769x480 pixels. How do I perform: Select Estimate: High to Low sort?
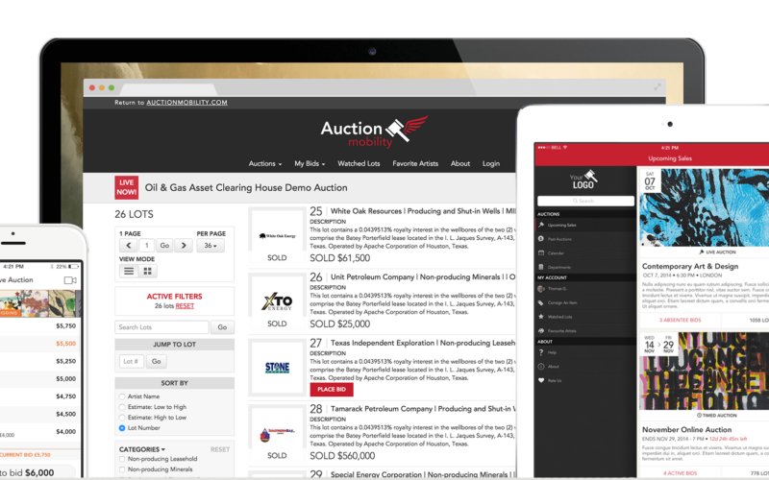[x=122, y=418]
